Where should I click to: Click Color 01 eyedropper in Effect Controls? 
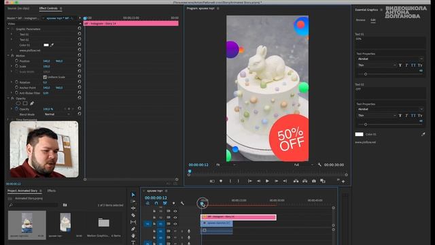(52, 45)
